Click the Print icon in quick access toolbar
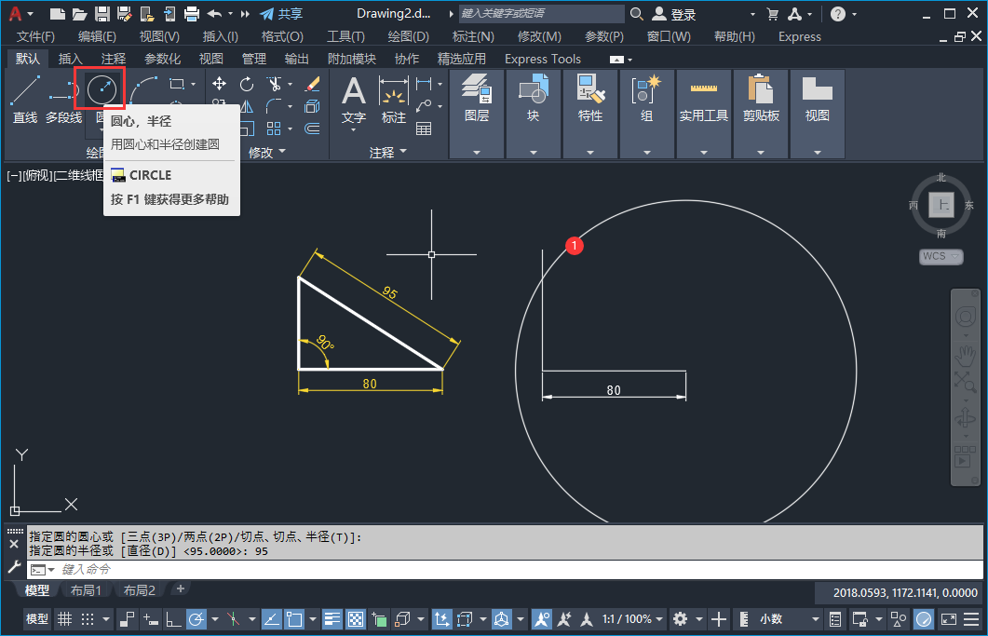The width and height of the screenshot is (988, 636). tap(192, 14)
